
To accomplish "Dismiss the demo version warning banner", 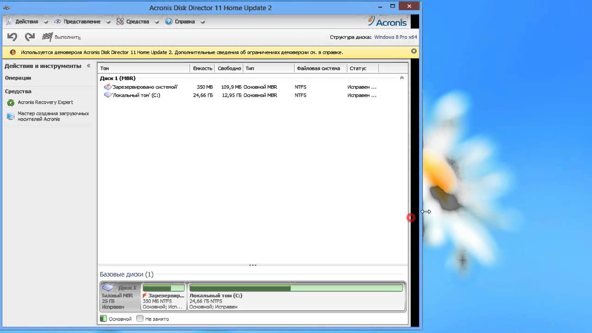I will click(x=414, y=51).
